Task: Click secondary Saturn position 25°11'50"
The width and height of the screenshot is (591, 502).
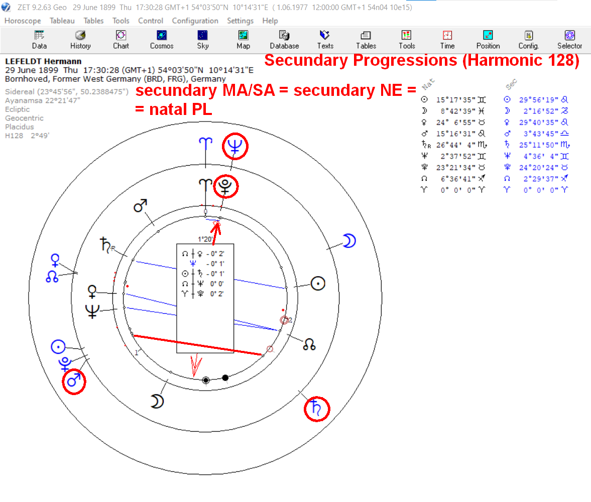Action: coord(539,145)
